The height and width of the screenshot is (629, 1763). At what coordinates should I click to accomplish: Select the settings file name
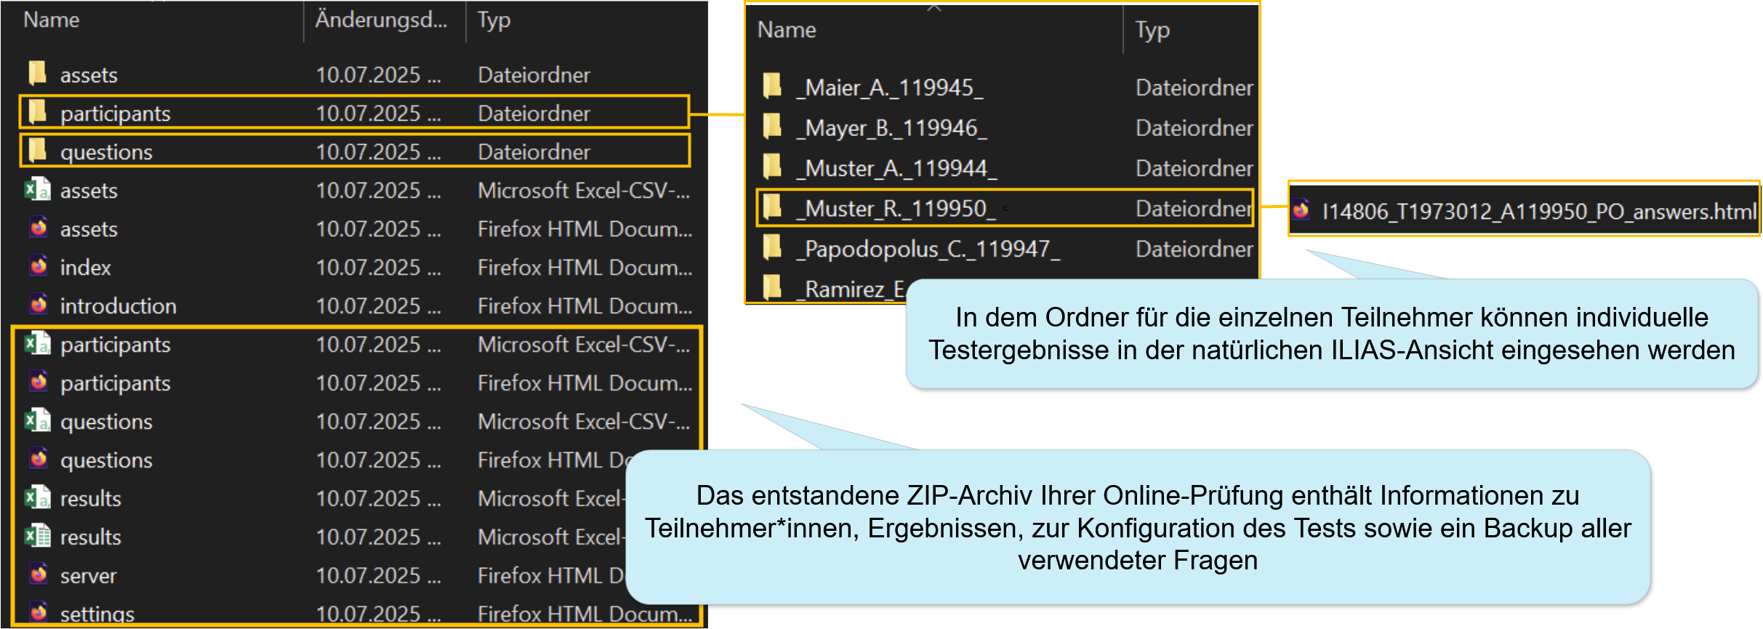point(97,615)
